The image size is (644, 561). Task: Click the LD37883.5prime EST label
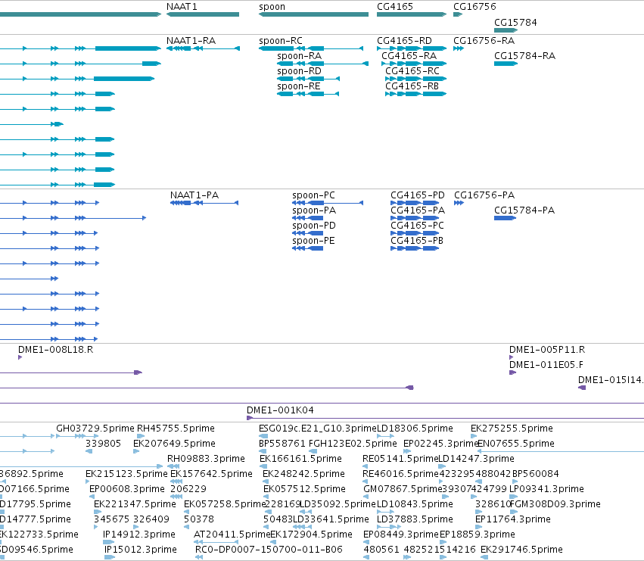415,520
